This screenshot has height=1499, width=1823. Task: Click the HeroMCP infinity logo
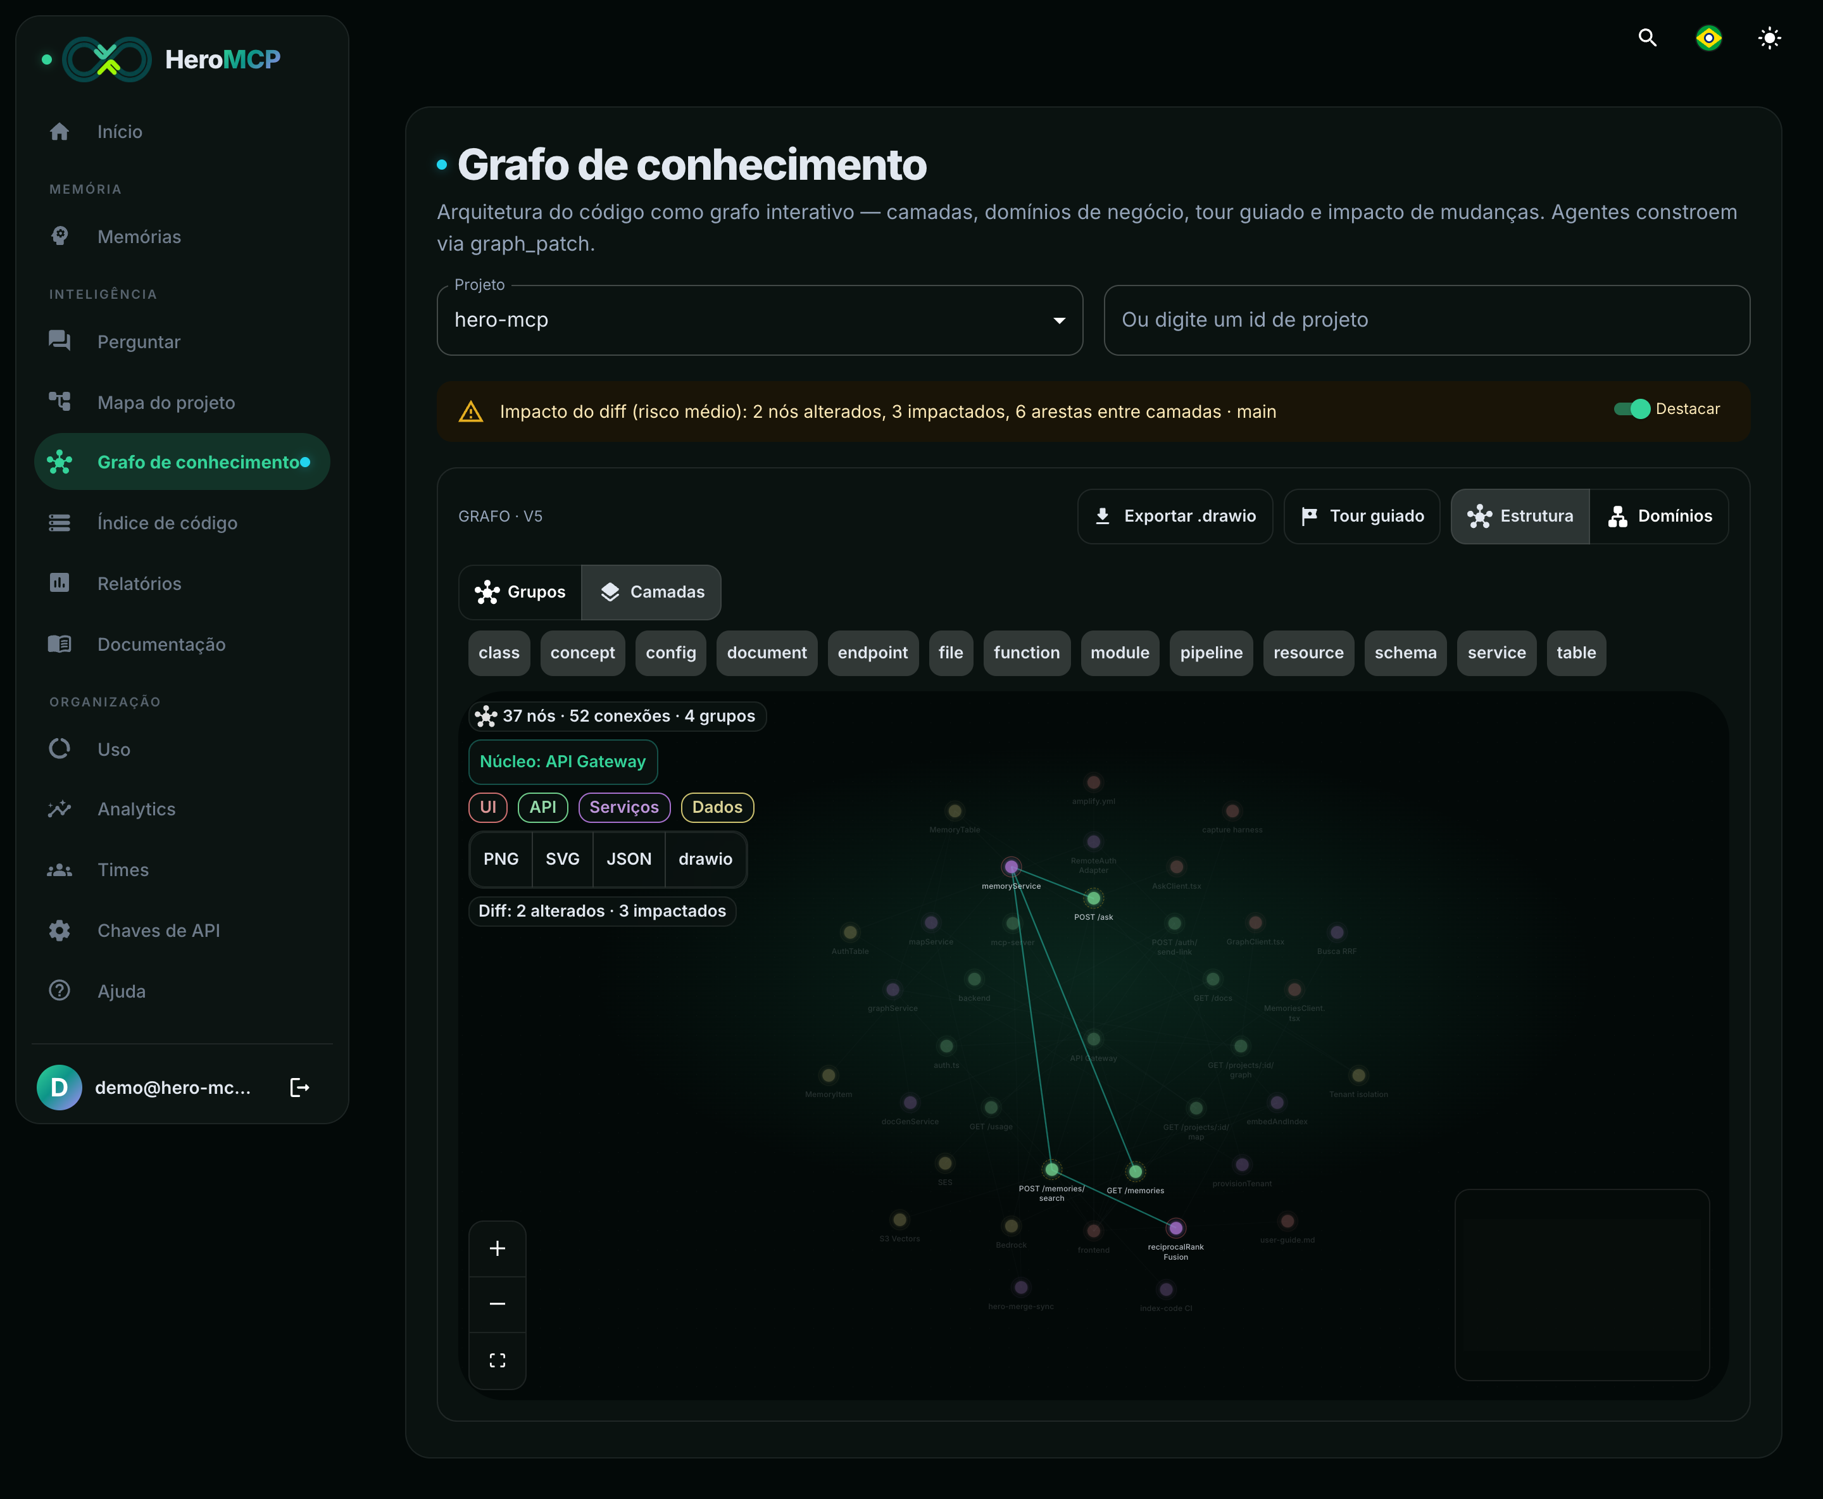107,60
